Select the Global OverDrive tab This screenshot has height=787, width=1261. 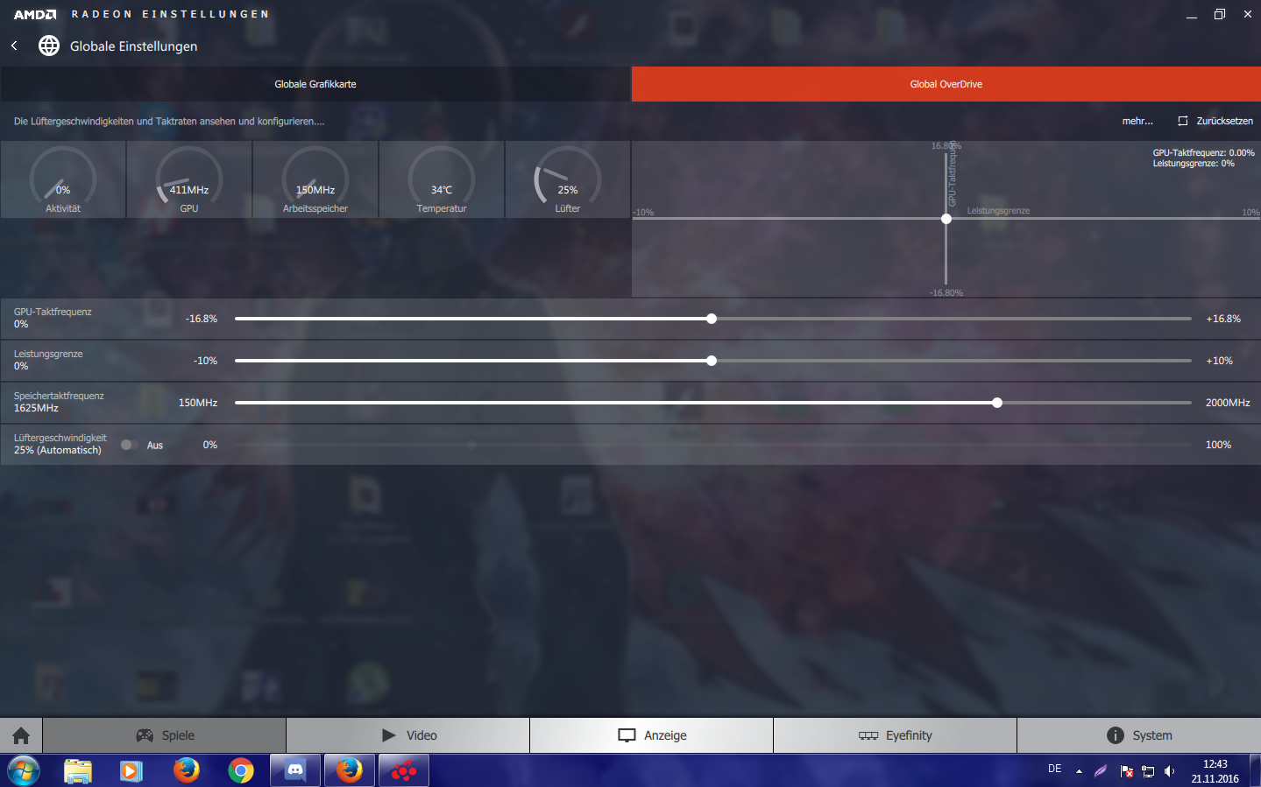pos(946,84)
